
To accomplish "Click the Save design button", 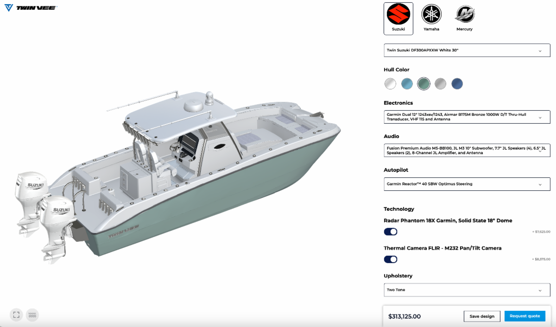I will pos(482,316).
